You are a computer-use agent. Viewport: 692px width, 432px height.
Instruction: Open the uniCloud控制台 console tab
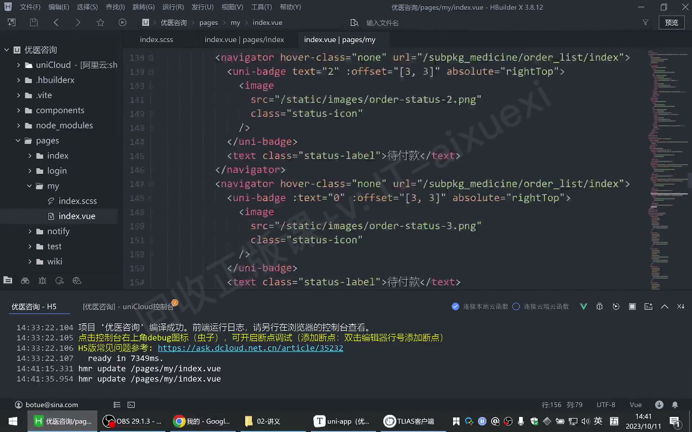tap(128, 306)
